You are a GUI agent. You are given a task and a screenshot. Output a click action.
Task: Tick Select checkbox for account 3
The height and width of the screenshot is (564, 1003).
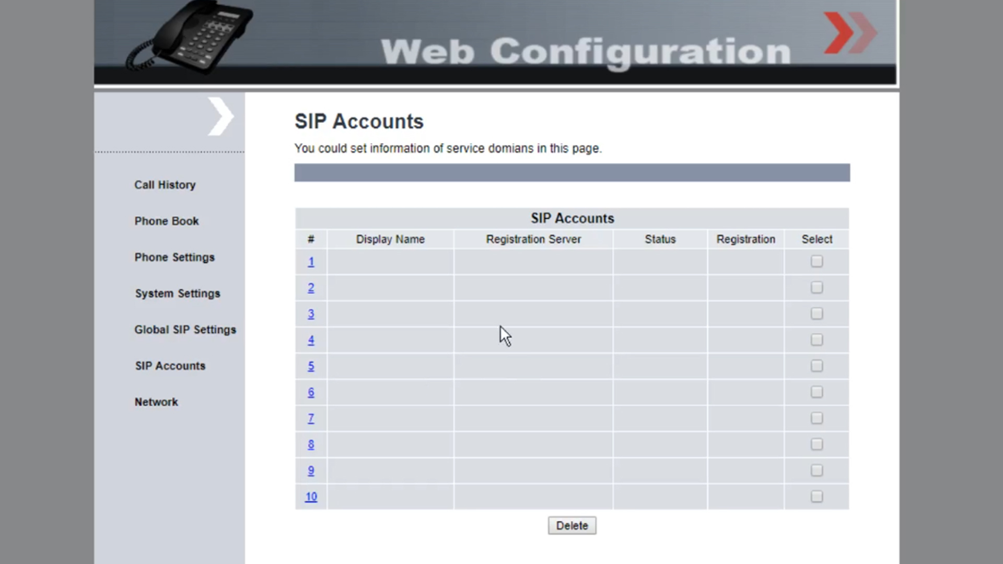817,313
